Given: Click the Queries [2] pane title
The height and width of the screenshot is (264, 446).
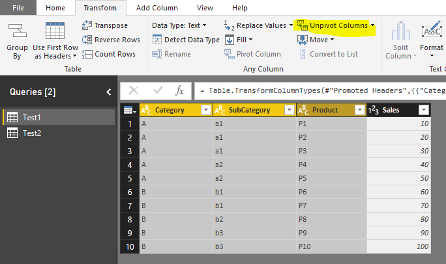Looking at the screenshot, I should (33, 92).
